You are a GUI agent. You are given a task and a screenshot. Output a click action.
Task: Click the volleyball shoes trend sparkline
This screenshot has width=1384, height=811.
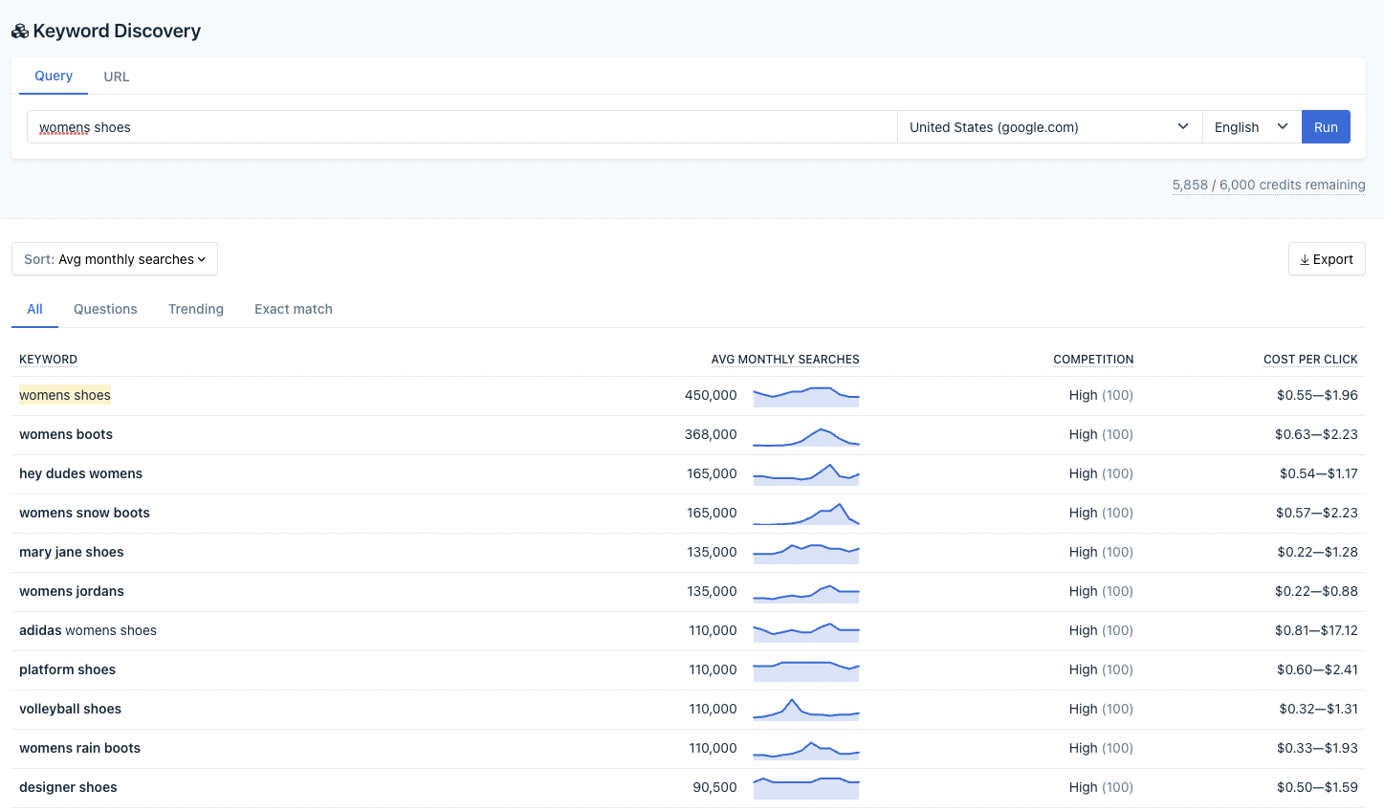805,710
